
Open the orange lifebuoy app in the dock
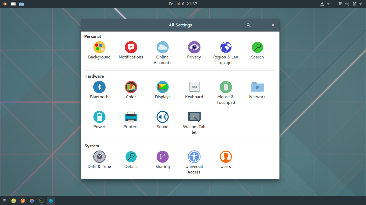coord(23,201)
